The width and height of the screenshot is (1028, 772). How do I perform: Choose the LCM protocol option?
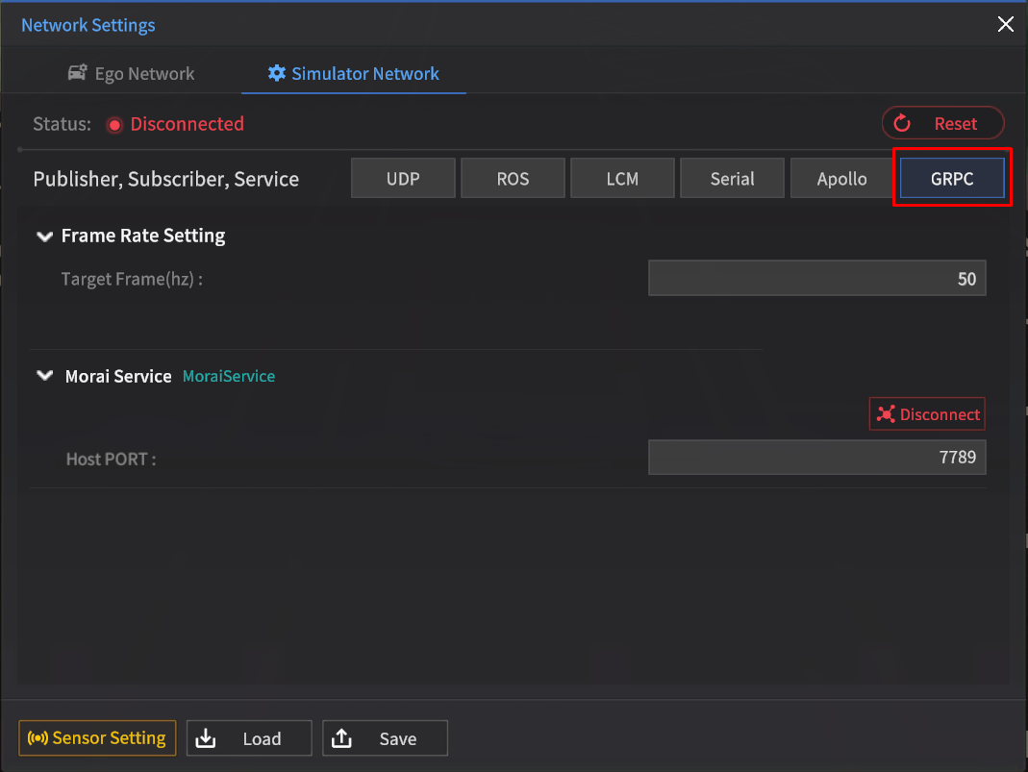622,179
